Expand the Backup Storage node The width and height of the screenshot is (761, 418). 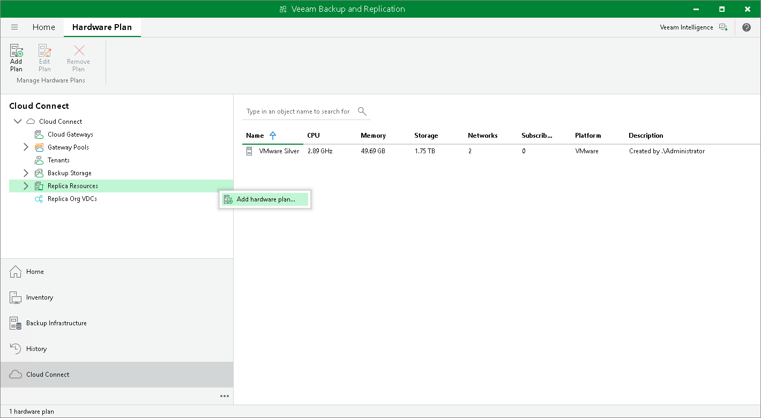click(26, 173)
